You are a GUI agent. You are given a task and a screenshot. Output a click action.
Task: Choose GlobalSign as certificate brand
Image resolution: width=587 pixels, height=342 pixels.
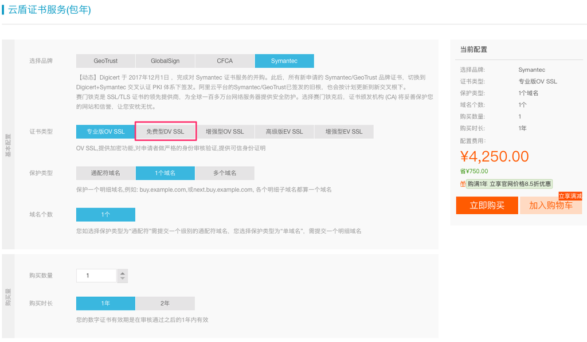point(165,61)
